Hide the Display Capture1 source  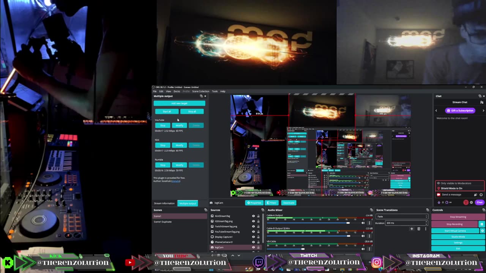tap(253, 237)
